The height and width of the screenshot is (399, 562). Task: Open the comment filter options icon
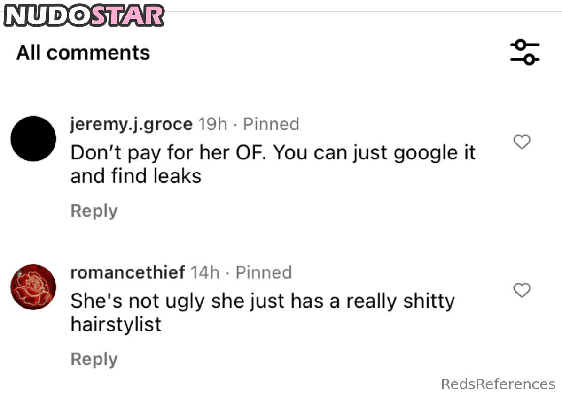pos(525,52)
